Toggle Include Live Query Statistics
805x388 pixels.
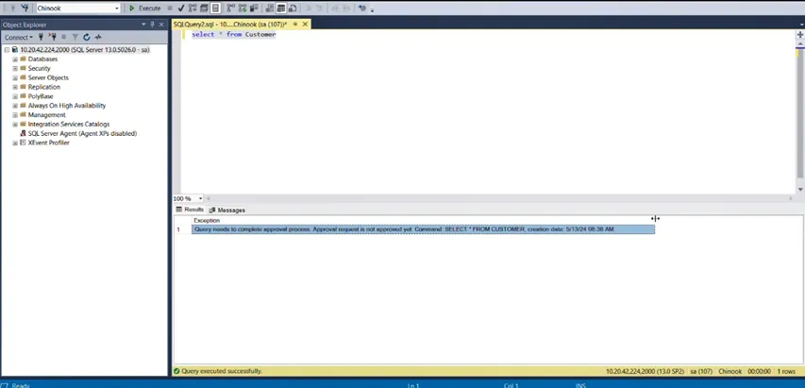[243, 8]
